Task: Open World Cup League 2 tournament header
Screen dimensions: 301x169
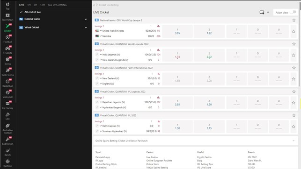Action: [x=121, y=20]
